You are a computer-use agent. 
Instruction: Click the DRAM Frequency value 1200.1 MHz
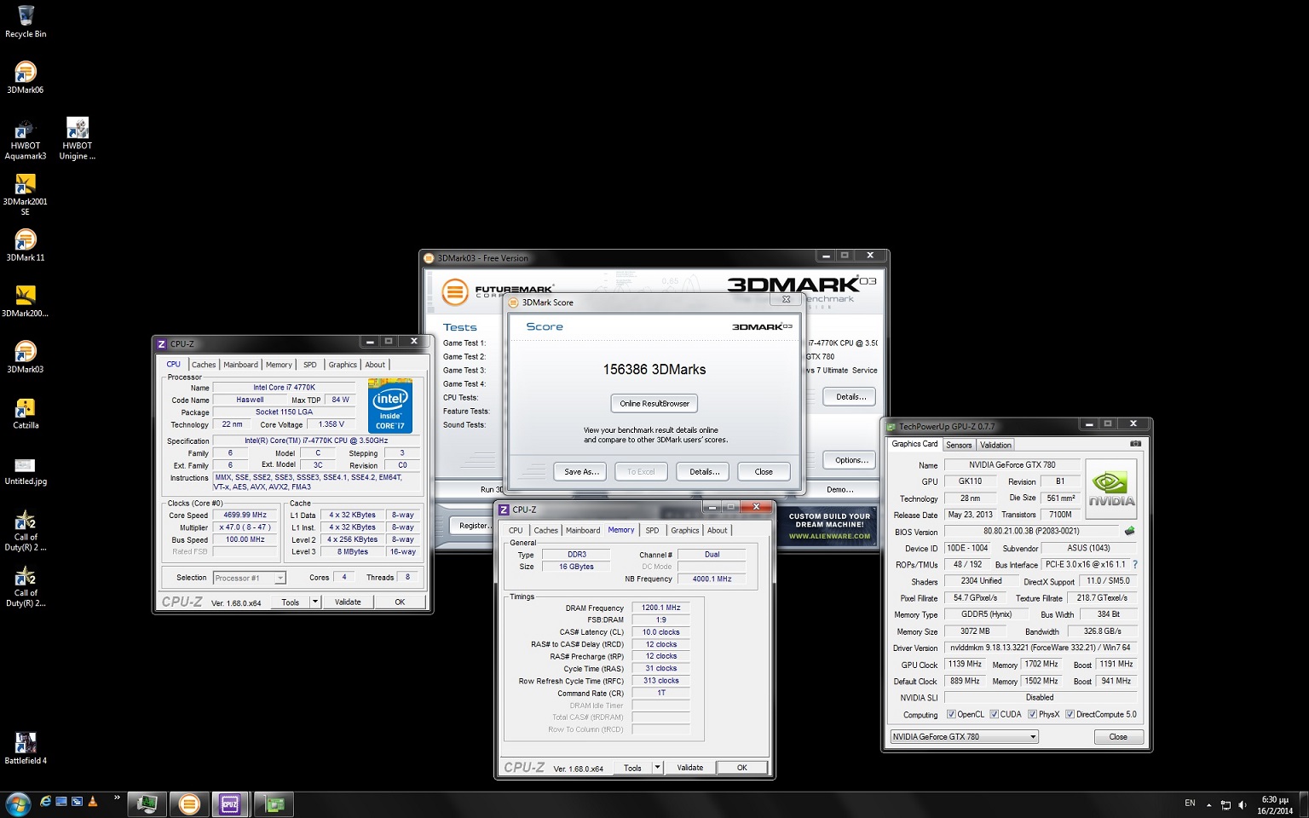tap(660, 608)
